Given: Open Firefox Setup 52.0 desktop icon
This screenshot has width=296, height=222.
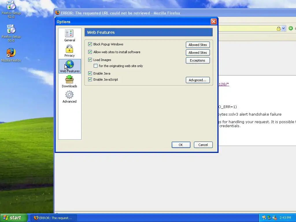Looking at the screenshot, I should (x=11, y=10).
